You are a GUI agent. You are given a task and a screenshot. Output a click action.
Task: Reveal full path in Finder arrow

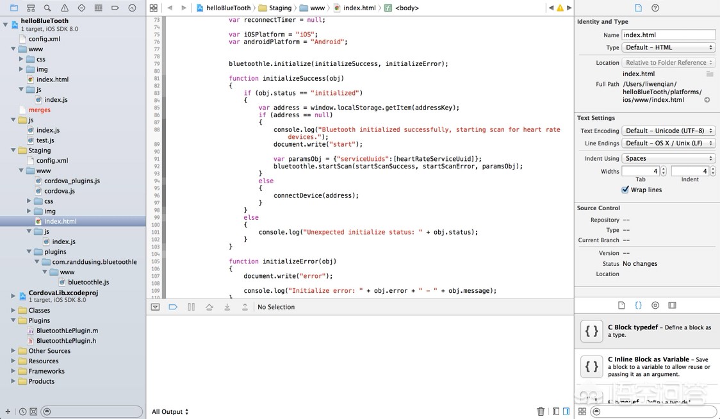(707, 100)
